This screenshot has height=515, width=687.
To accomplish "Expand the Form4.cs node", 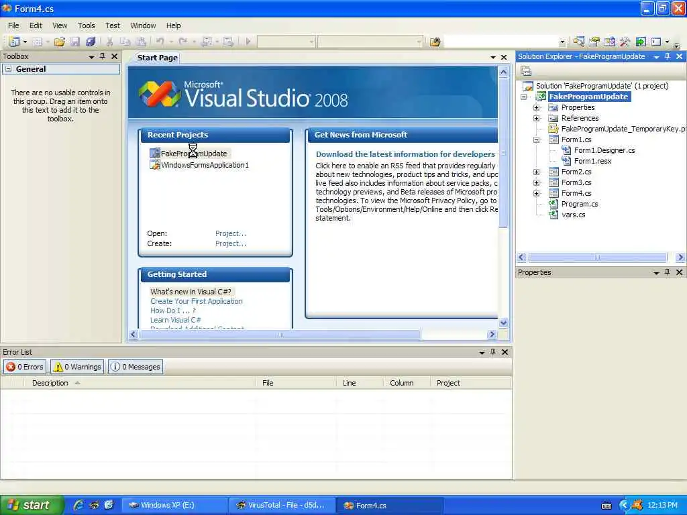I will 536,193.
